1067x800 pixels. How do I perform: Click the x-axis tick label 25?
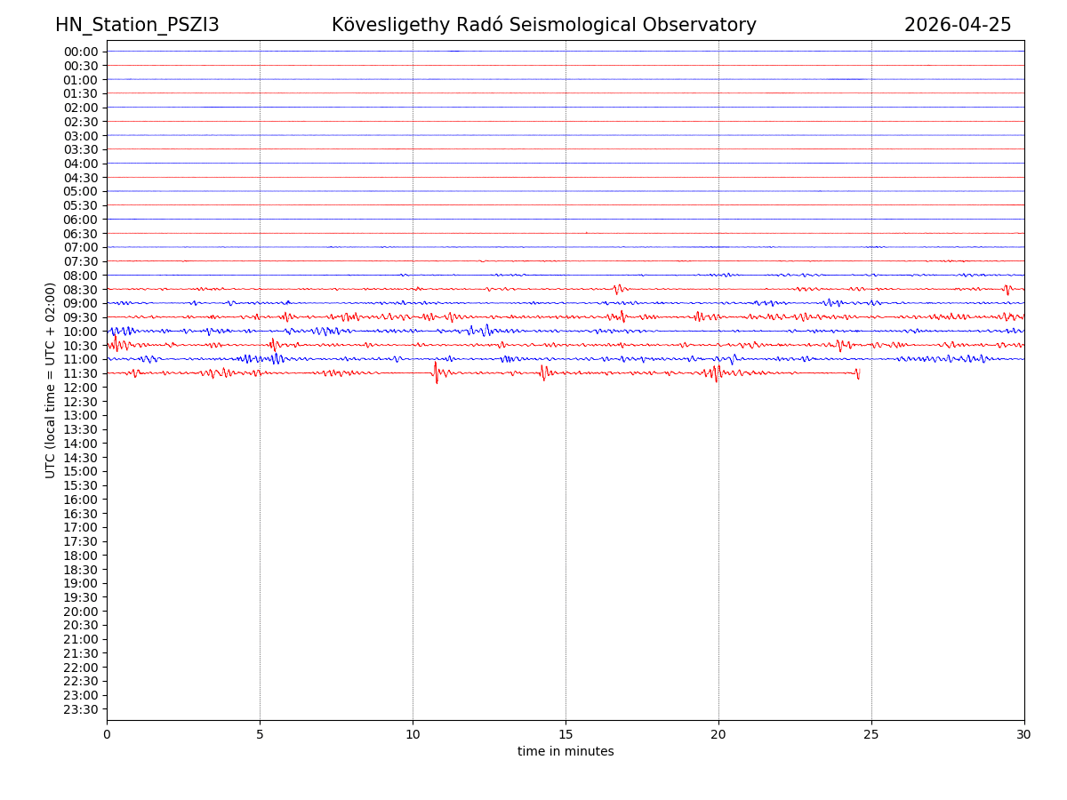871,735
